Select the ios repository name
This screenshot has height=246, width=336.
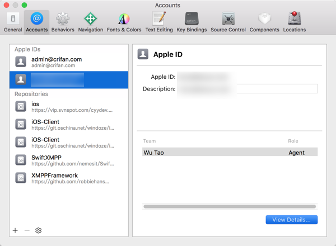click(x=35, y=104)
